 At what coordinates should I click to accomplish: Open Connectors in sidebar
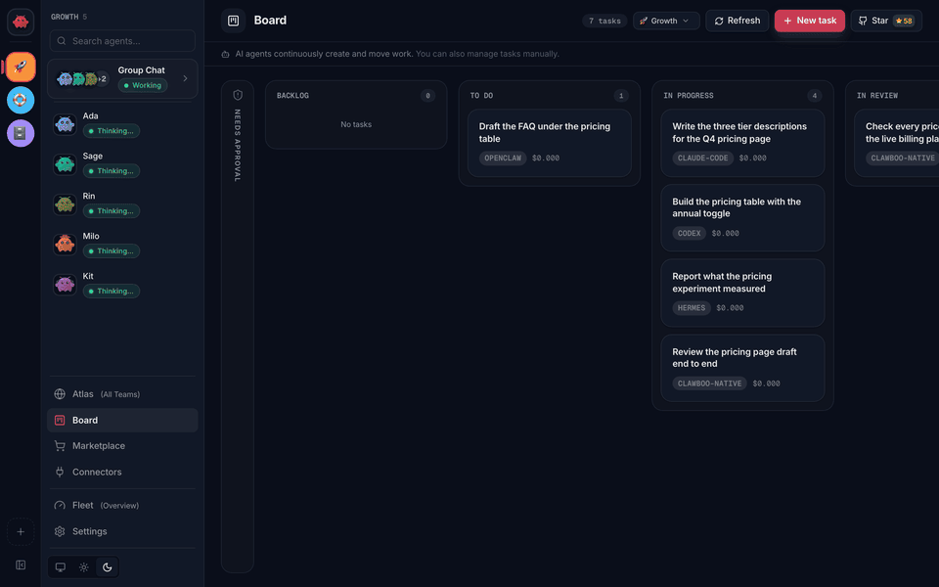122,472
